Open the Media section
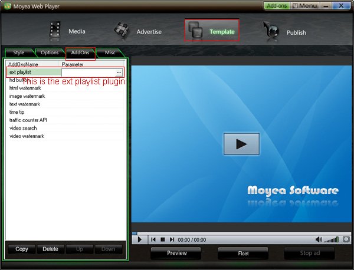The height and width of the screenshot is (270, 354). (x=67, y=31)
